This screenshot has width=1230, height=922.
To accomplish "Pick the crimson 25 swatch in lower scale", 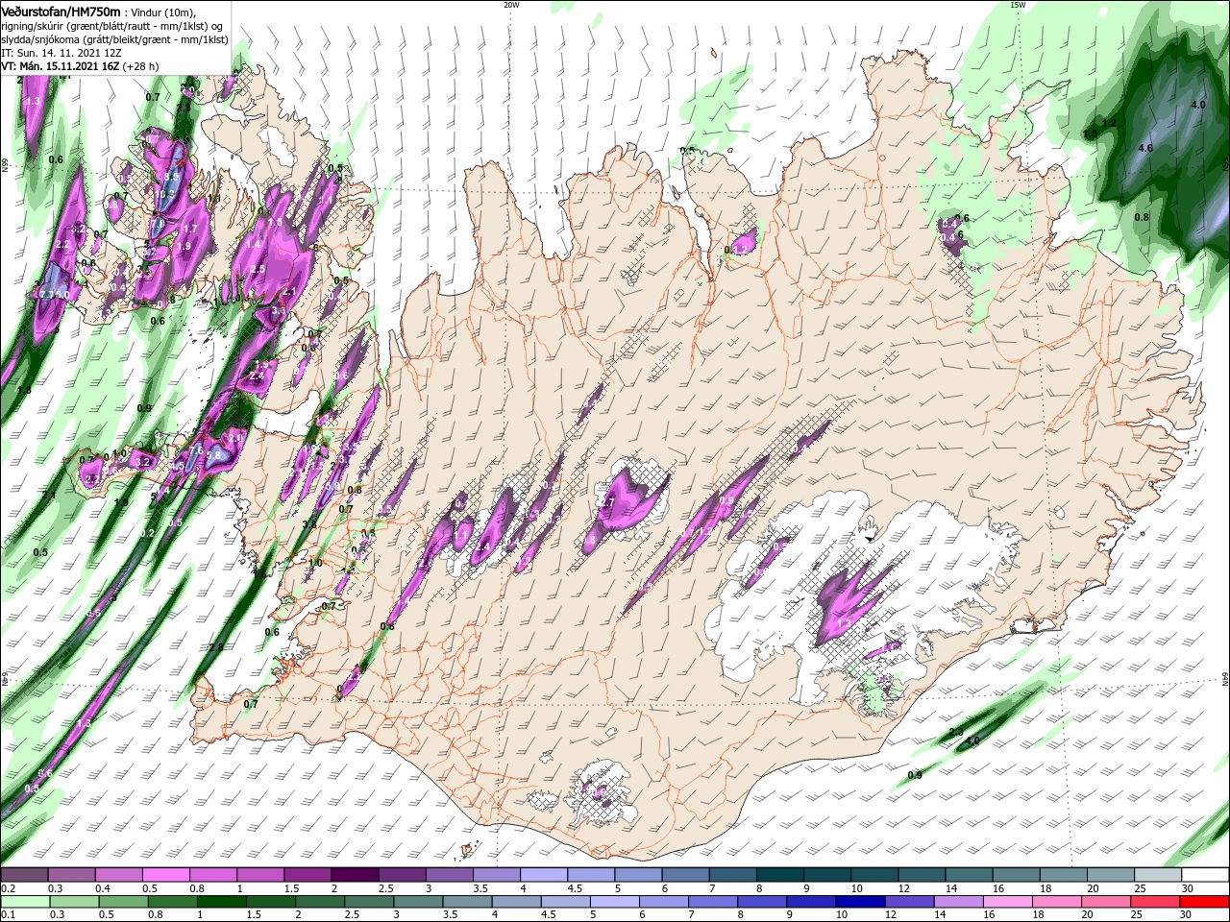I will coord(1154,901).
